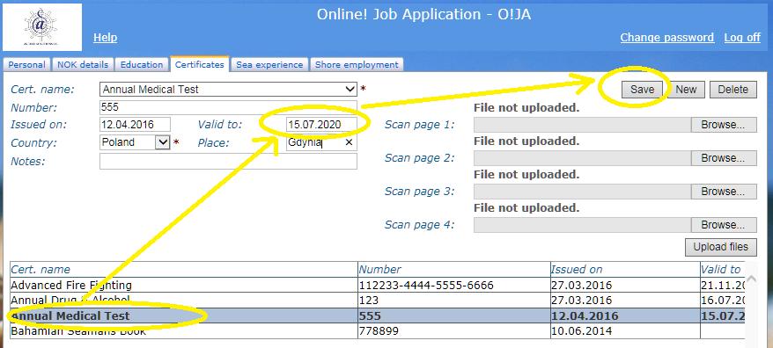Click the Issued on date field
The height and width of the screenshot is (348, 773).
click(135, 125)
